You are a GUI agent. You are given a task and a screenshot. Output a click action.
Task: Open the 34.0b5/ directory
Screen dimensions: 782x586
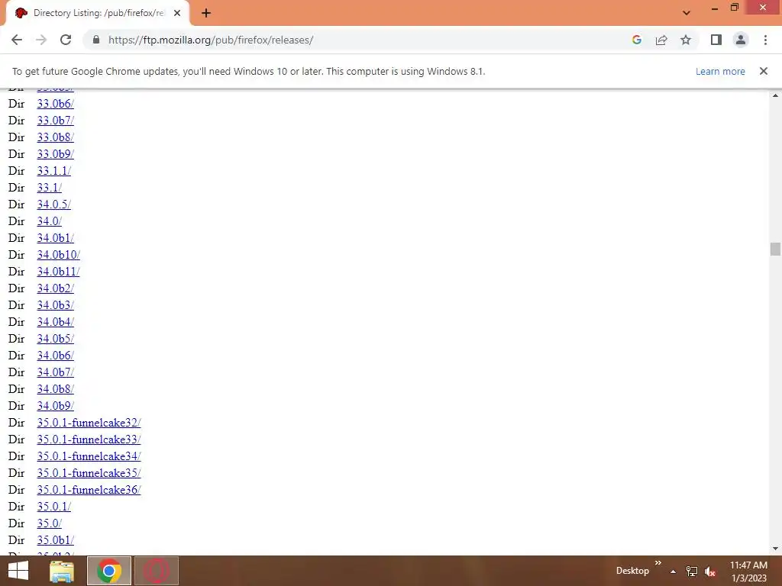55,339
